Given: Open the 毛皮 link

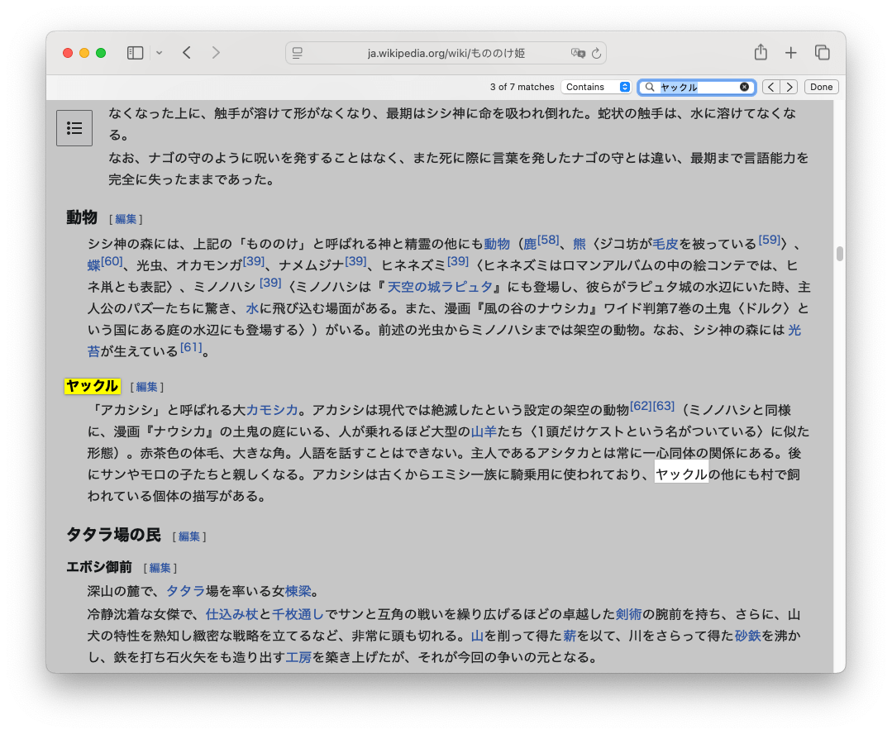Looking at the screenshot, I should click(x=665, y=244).
